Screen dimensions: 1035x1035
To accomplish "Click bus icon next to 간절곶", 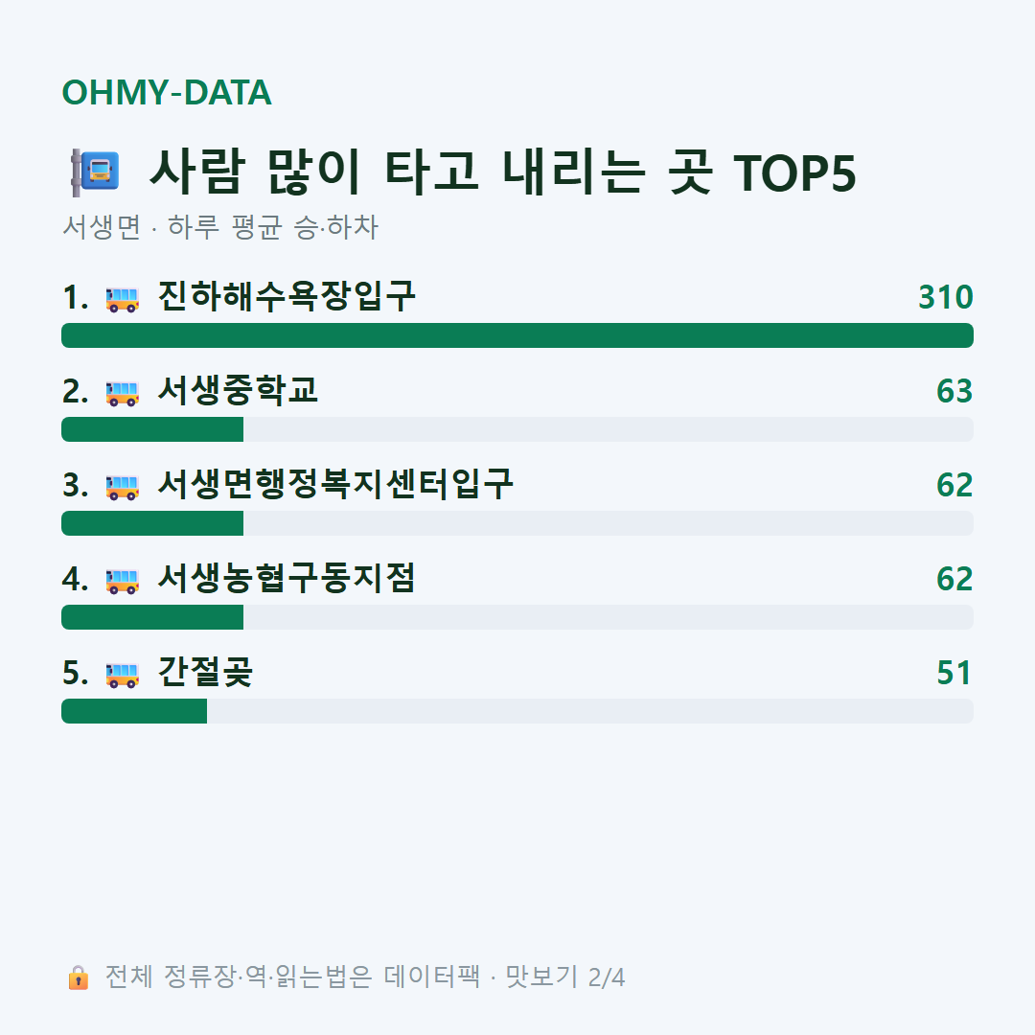I will pos(122,675).
